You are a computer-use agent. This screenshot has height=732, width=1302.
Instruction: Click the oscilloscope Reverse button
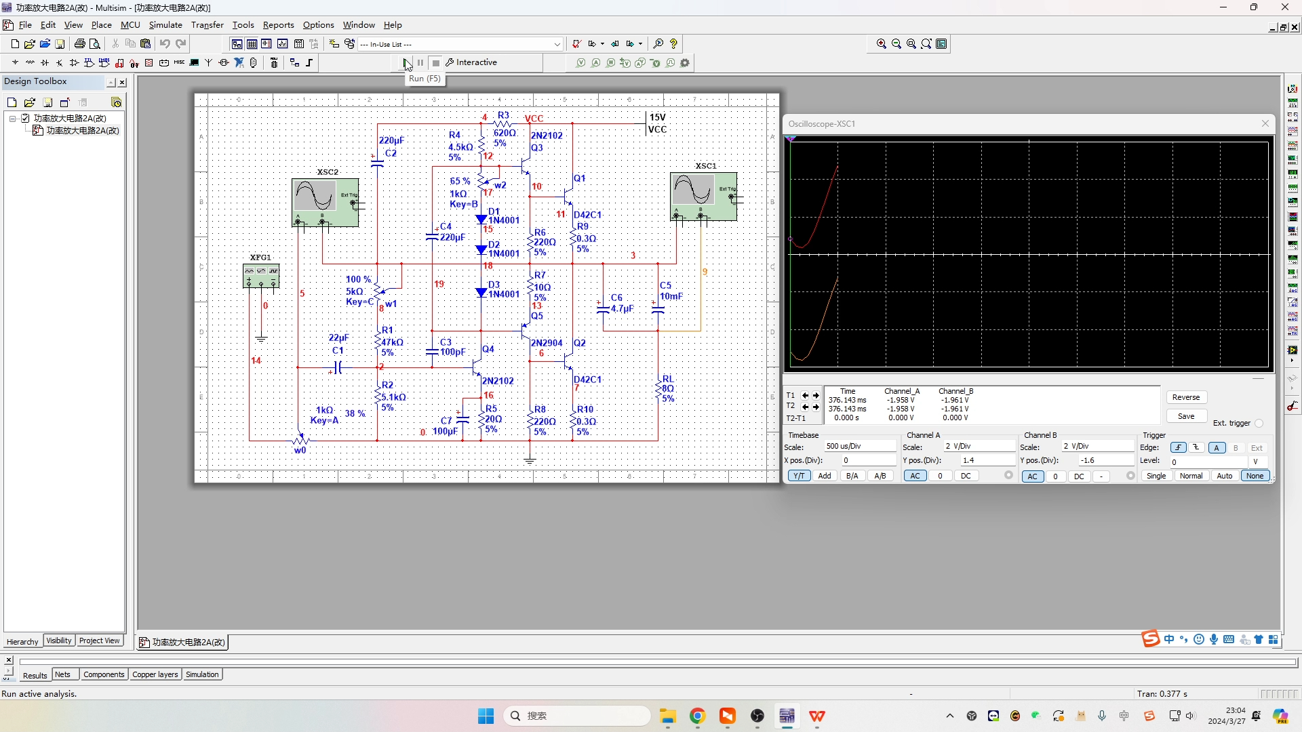tap(1185, 397)
